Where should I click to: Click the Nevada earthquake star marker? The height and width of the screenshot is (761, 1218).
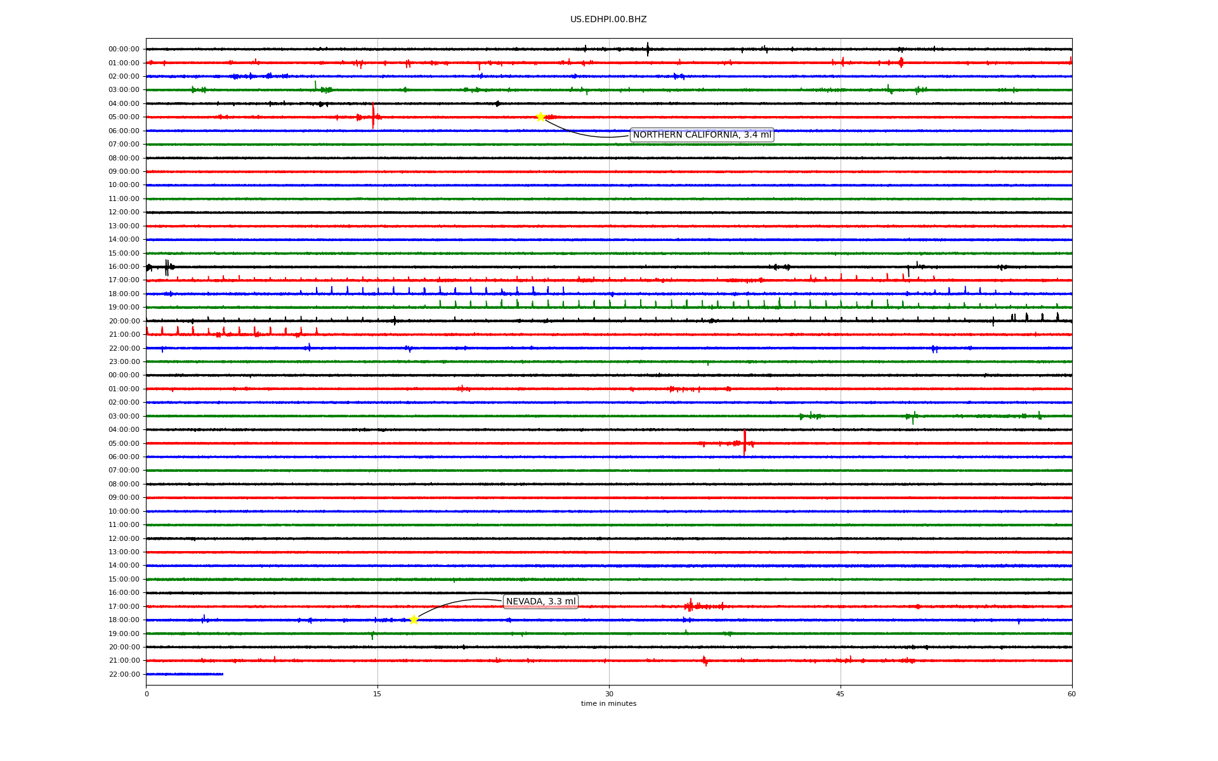pos(414,620)
